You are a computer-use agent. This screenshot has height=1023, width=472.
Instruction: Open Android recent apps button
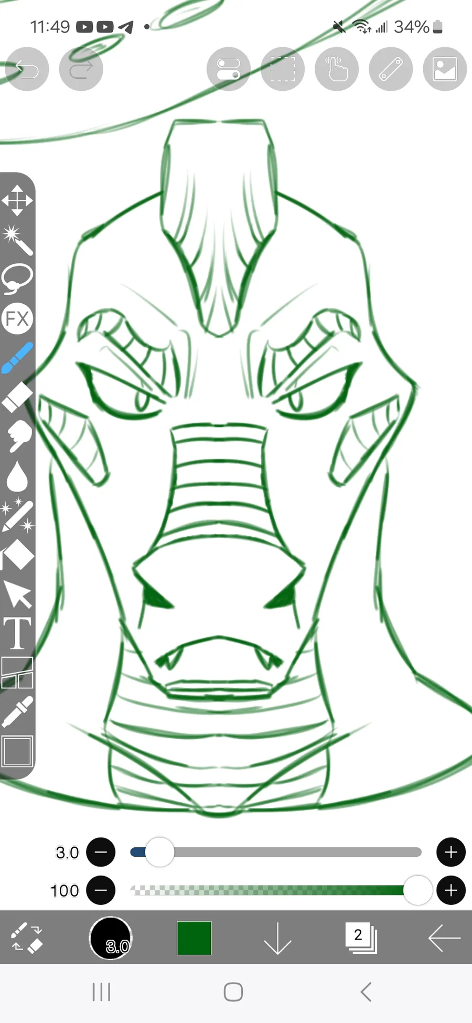click(101, 992)
